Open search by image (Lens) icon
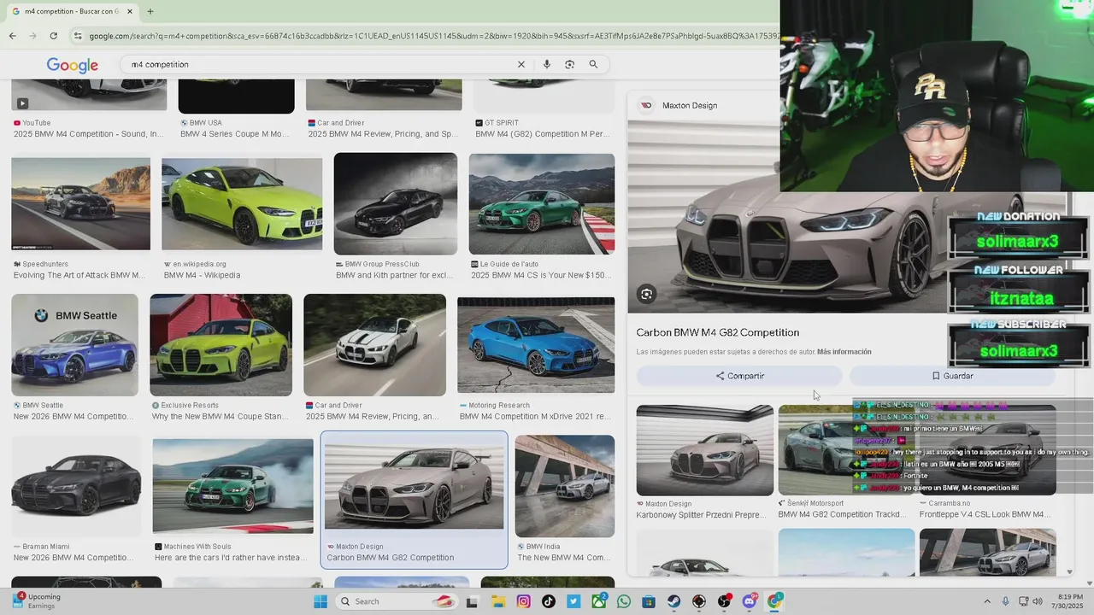 point(569,64)
